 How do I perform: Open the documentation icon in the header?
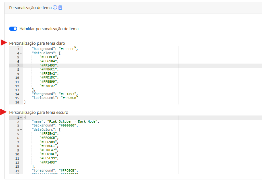60,7
